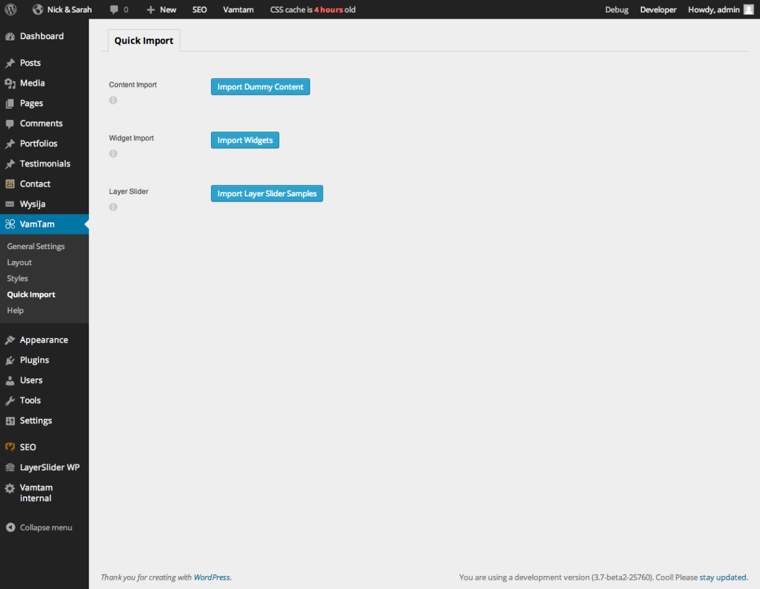
Task: Click the info icon under Widget Import
Action: coord(113,153)
